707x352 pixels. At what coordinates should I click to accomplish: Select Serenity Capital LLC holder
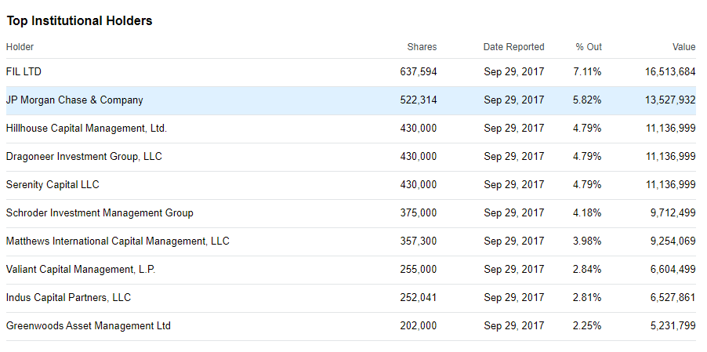53,185
